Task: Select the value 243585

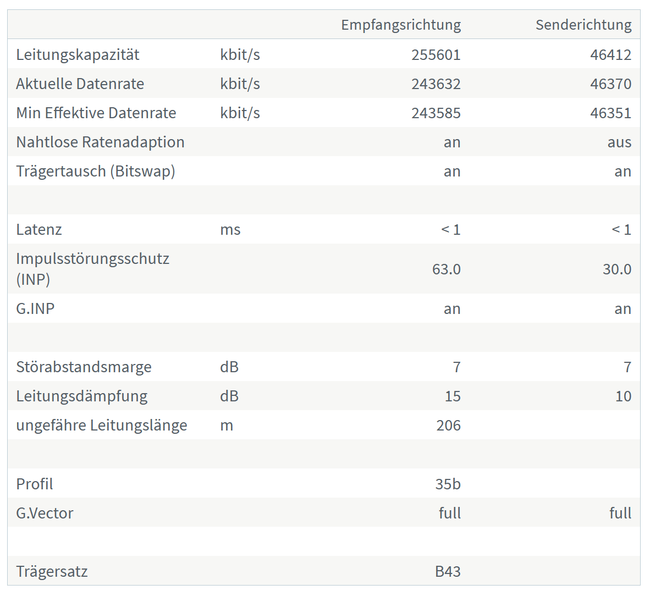Action: point(436,113)
